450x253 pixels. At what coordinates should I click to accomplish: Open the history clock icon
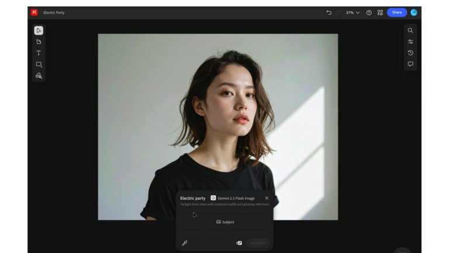click(x=410, y=53)
